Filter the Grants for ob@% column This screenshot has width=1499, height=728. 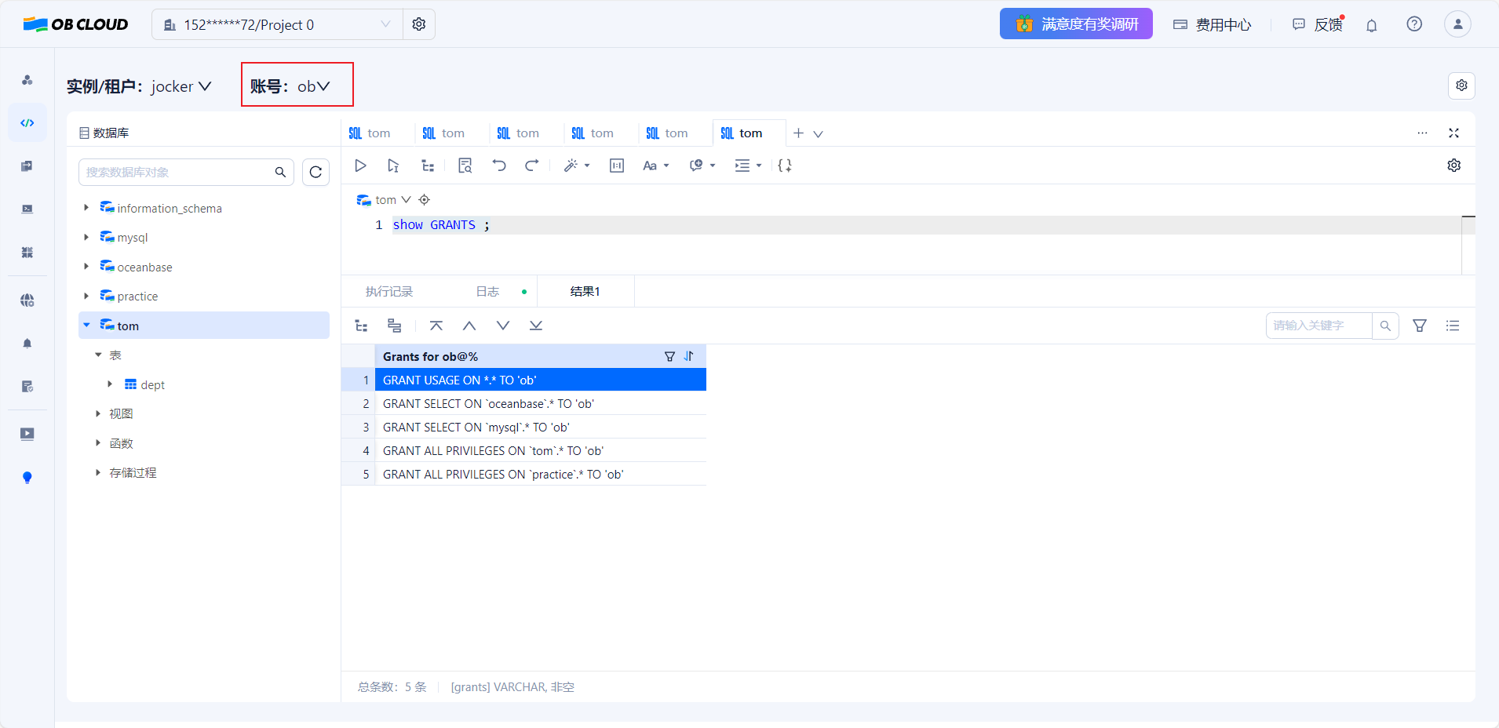pyautogui.click(x=669, y=356)
